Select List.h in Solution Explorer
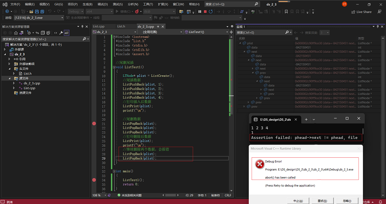Viewport: 386px width, 204px height. (27, 73)
